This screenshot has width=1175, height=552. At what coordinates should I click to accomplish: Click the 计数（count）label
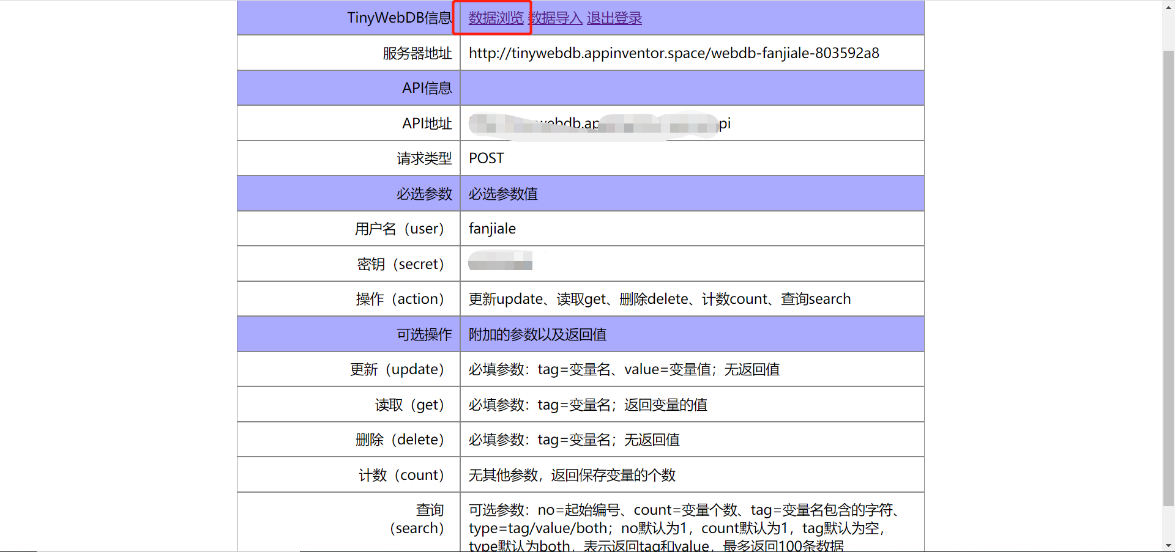[401, 475]
